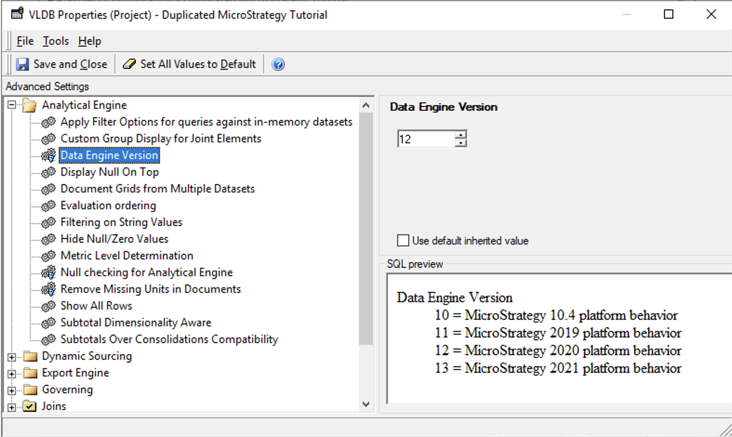Click the Data Engine Version number field
The image size is (732, 437).
[425, 139]
